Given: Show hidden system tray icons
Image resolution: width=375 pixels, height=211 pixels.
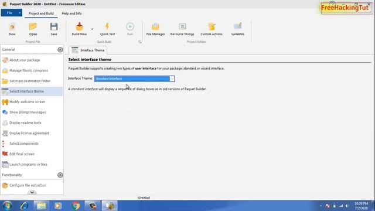Looking at the screenshot, I should (x=321, y=206).
